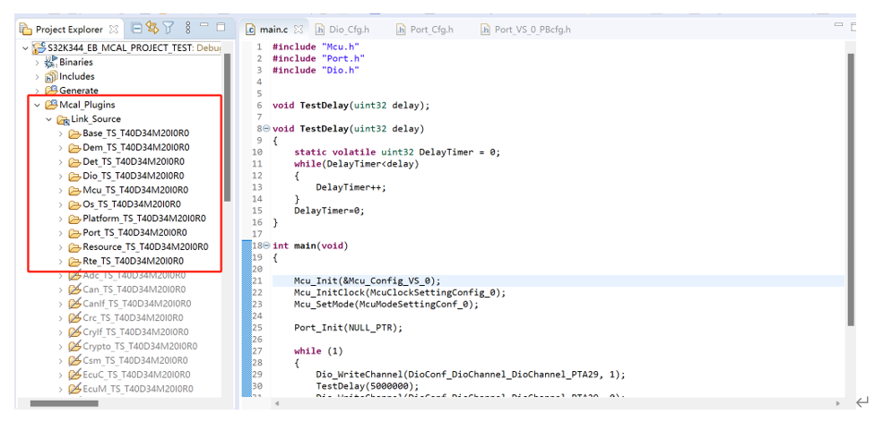The image size is (875, 423).
Task: Click the Generate folder icon
Action: point(51,91)
